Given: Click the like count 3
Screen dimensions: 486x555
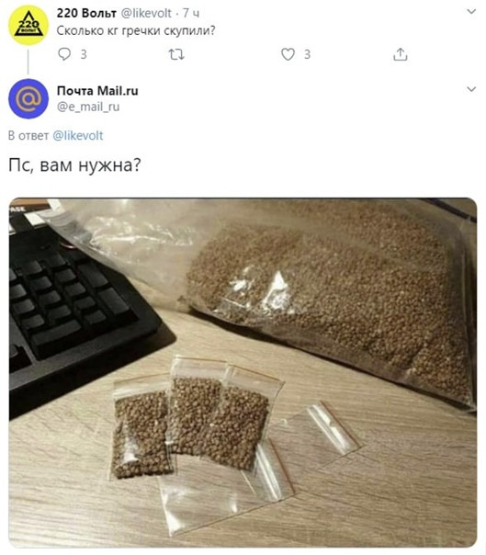Looking at the screenshot, I should 307,54.
